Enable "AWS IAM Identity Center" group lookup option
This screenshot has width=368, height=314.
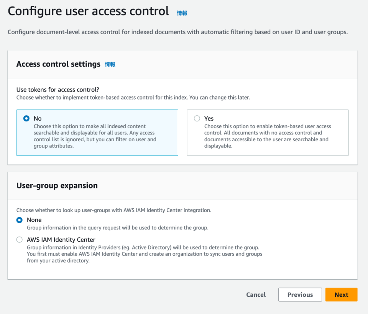tap(19, 239)
